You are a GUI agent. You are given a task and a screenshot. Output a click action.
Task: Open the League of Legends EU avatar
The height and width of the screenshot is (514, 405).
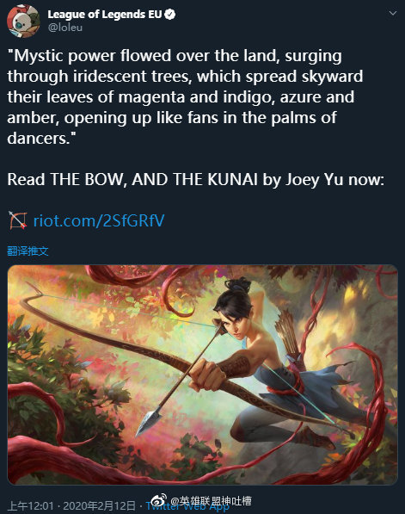[x=23, y=22]
